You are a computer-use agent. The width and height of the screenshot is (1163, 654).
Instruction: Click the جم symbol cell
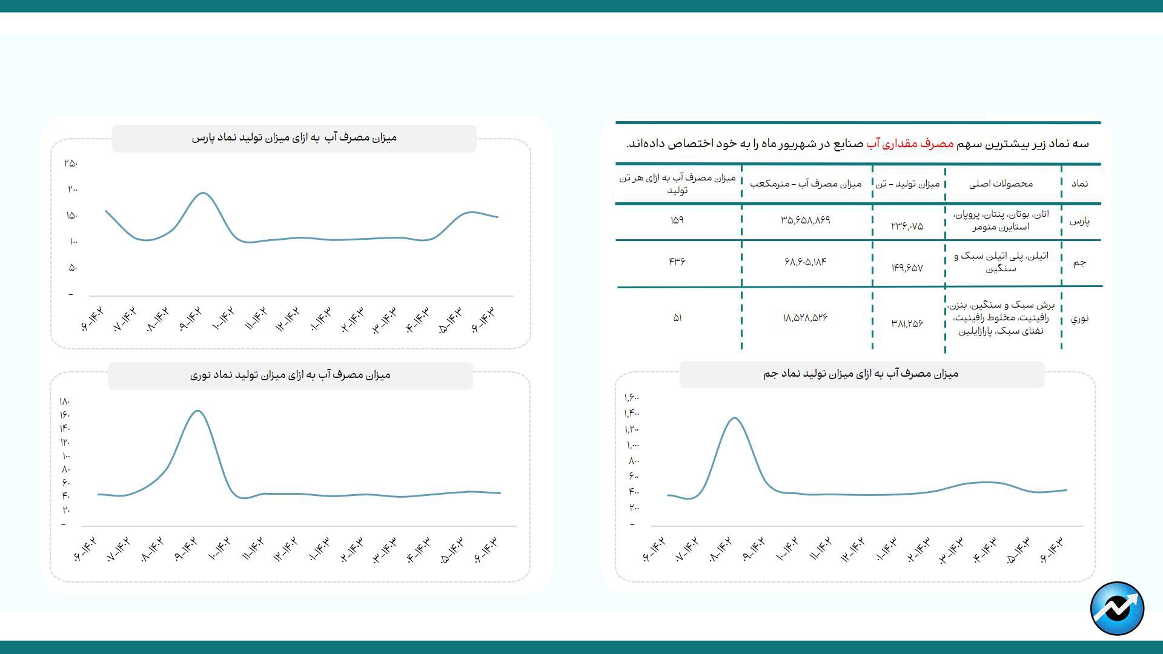tap(1079, 262)
